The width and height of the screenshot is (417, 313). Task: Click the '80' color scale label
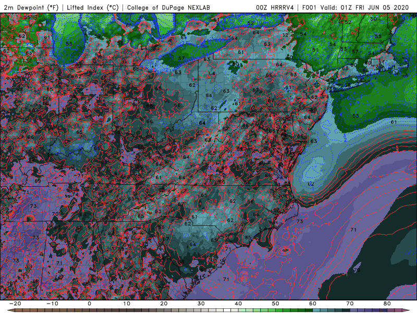point(387,304)
